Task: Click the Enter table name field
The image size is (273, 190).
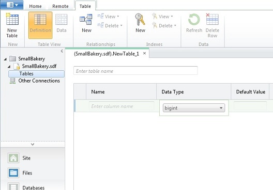Action: pos(135,71)
